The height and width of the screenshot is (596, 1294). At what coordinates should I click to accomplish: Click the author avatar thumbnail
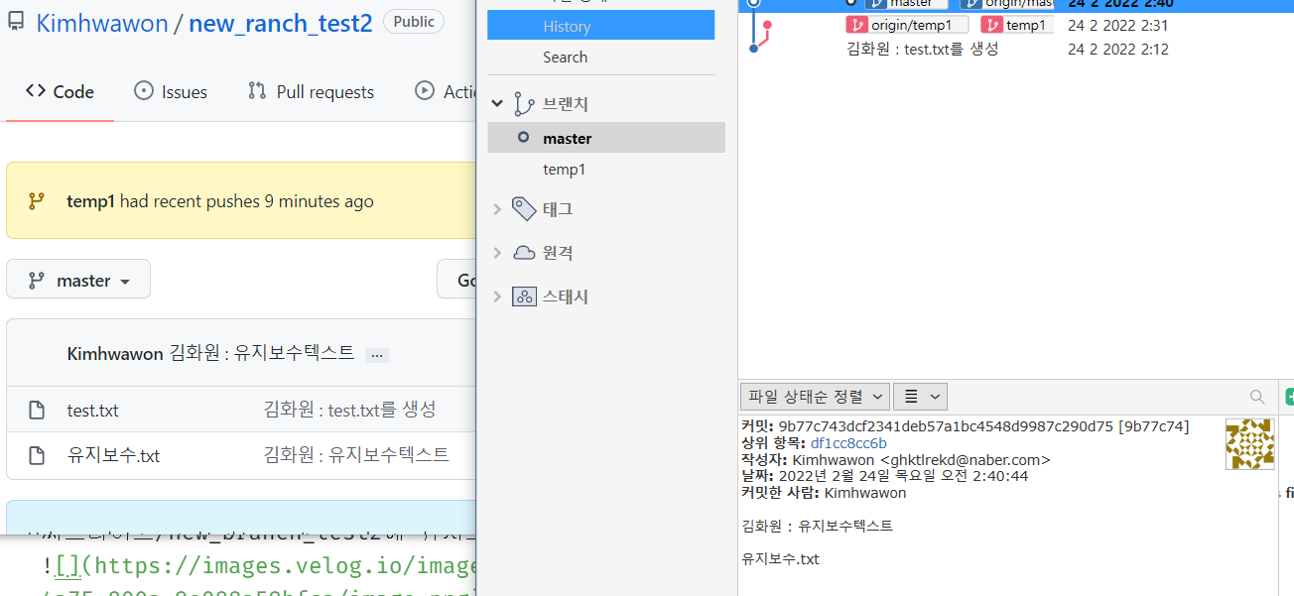pyautogui.click(x=1250, y=443)
